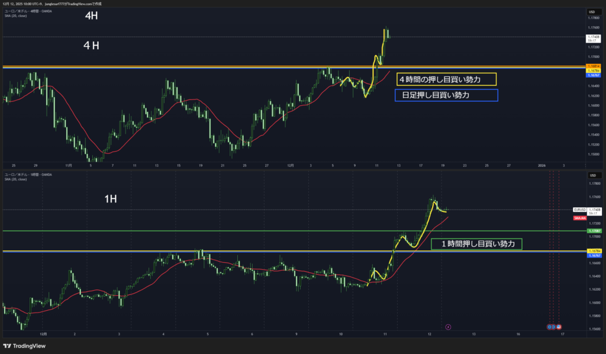
Task: Click SMA (20, close) indicator legend on 4H chart
Action: tap(16, 15)
